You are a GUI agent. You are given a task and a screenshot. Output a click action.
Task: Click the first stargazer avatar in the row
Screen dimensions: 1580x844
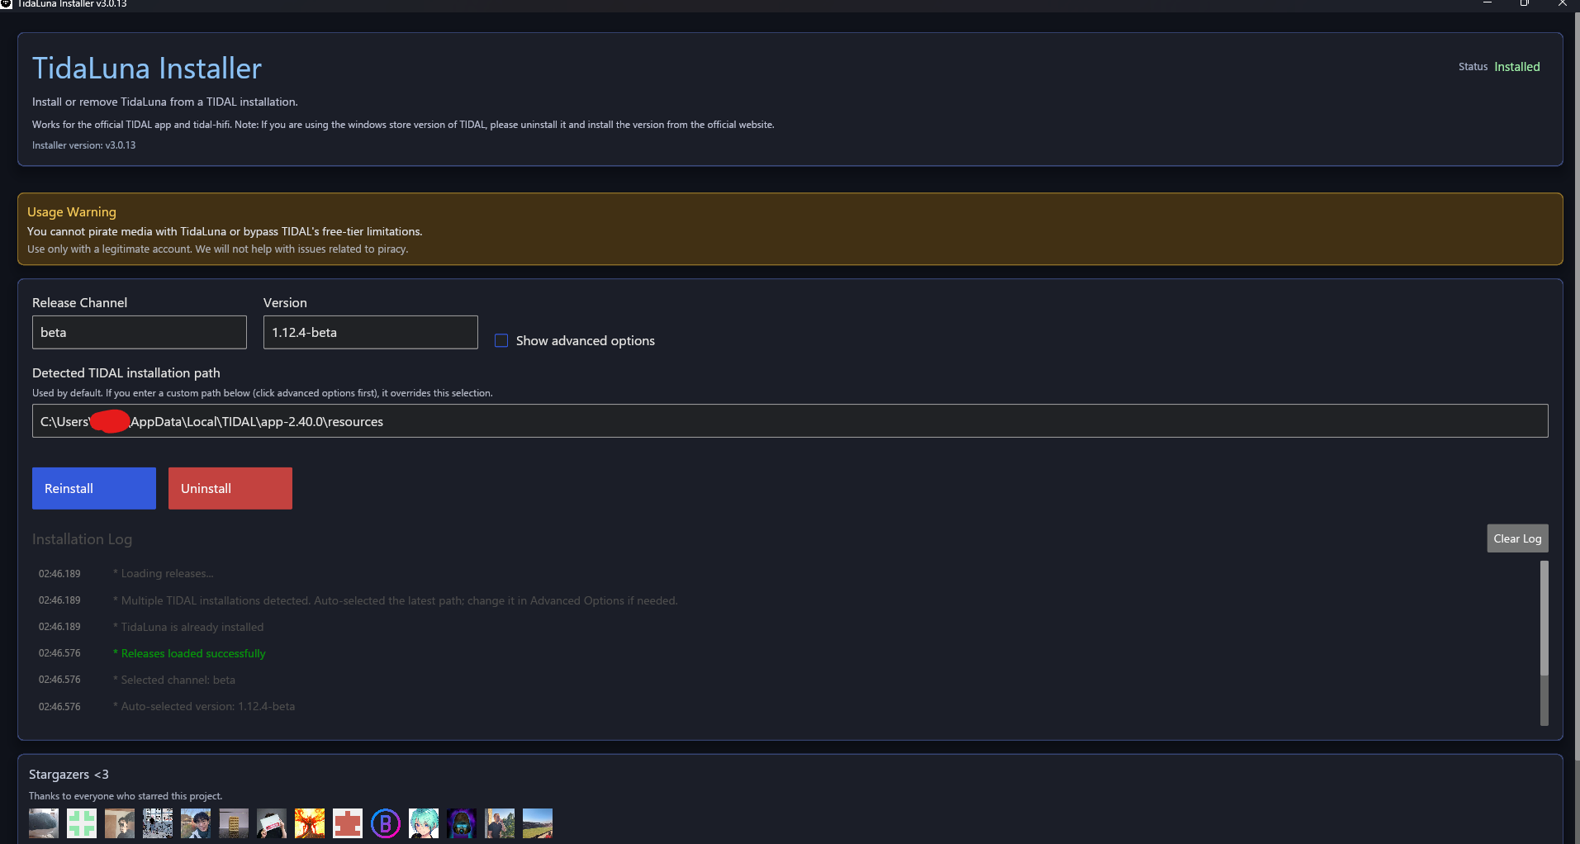point(43,823)
